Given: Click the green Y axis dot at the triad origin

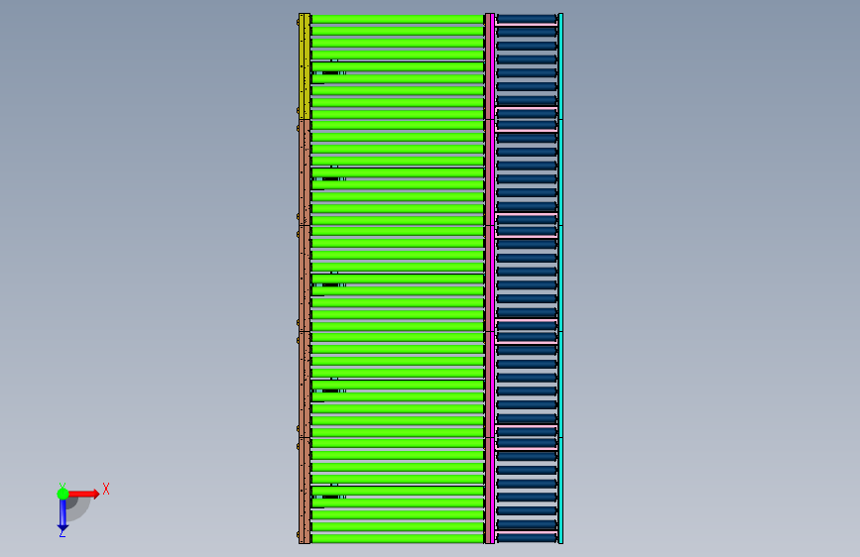Looking at the screenshot, I should click(x=62, y=494).
